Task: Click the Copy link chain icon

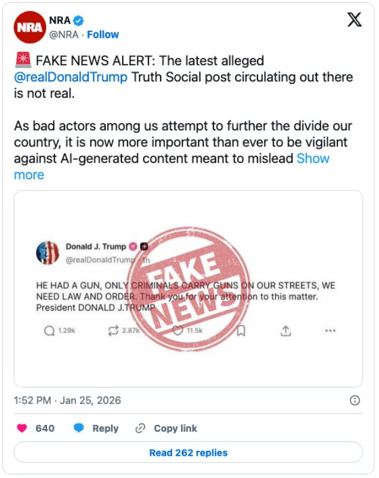Action: click(141, 429)
